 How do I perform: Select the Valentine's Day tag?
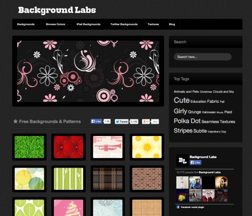pyautogui.click(x=217, y=132)
